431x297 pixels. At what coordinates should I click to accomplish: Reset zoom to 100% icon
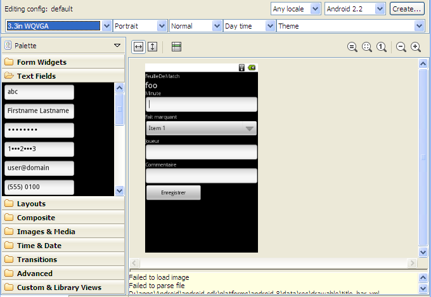[x=382, y=47]
